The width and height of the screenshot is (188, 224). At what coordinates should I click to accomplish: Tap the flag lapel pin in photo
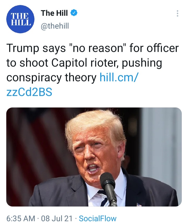click(139, 204)
